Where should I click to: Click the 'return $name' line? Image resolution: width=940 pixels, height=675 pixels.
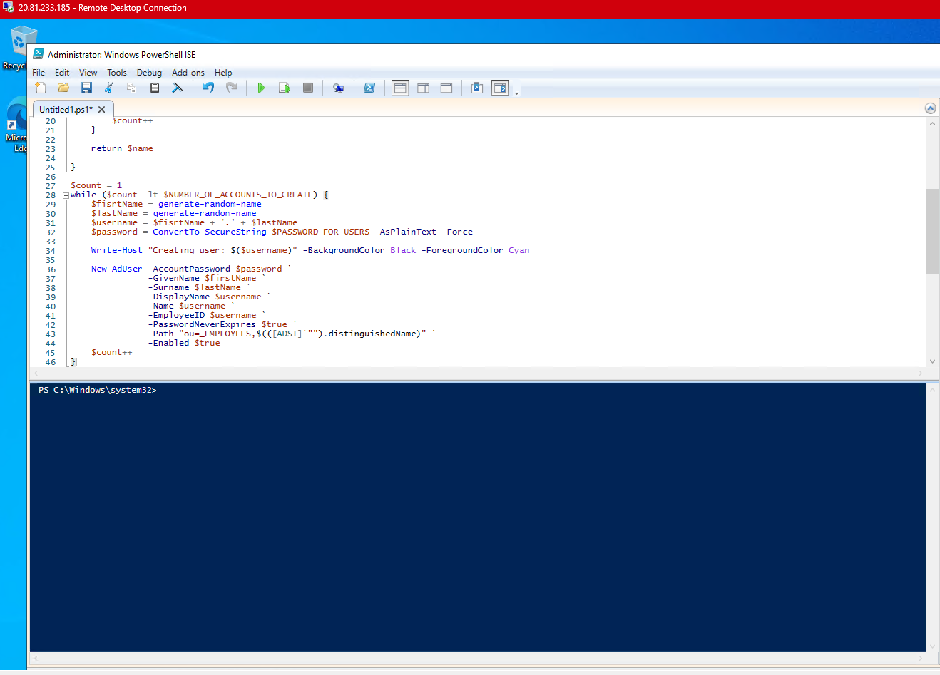(122, 148)
